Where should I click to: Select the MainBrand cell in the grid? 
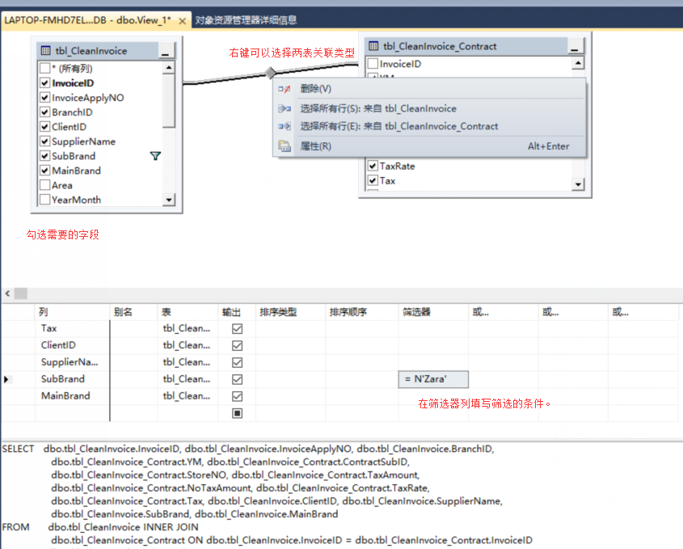pos(72,396)
